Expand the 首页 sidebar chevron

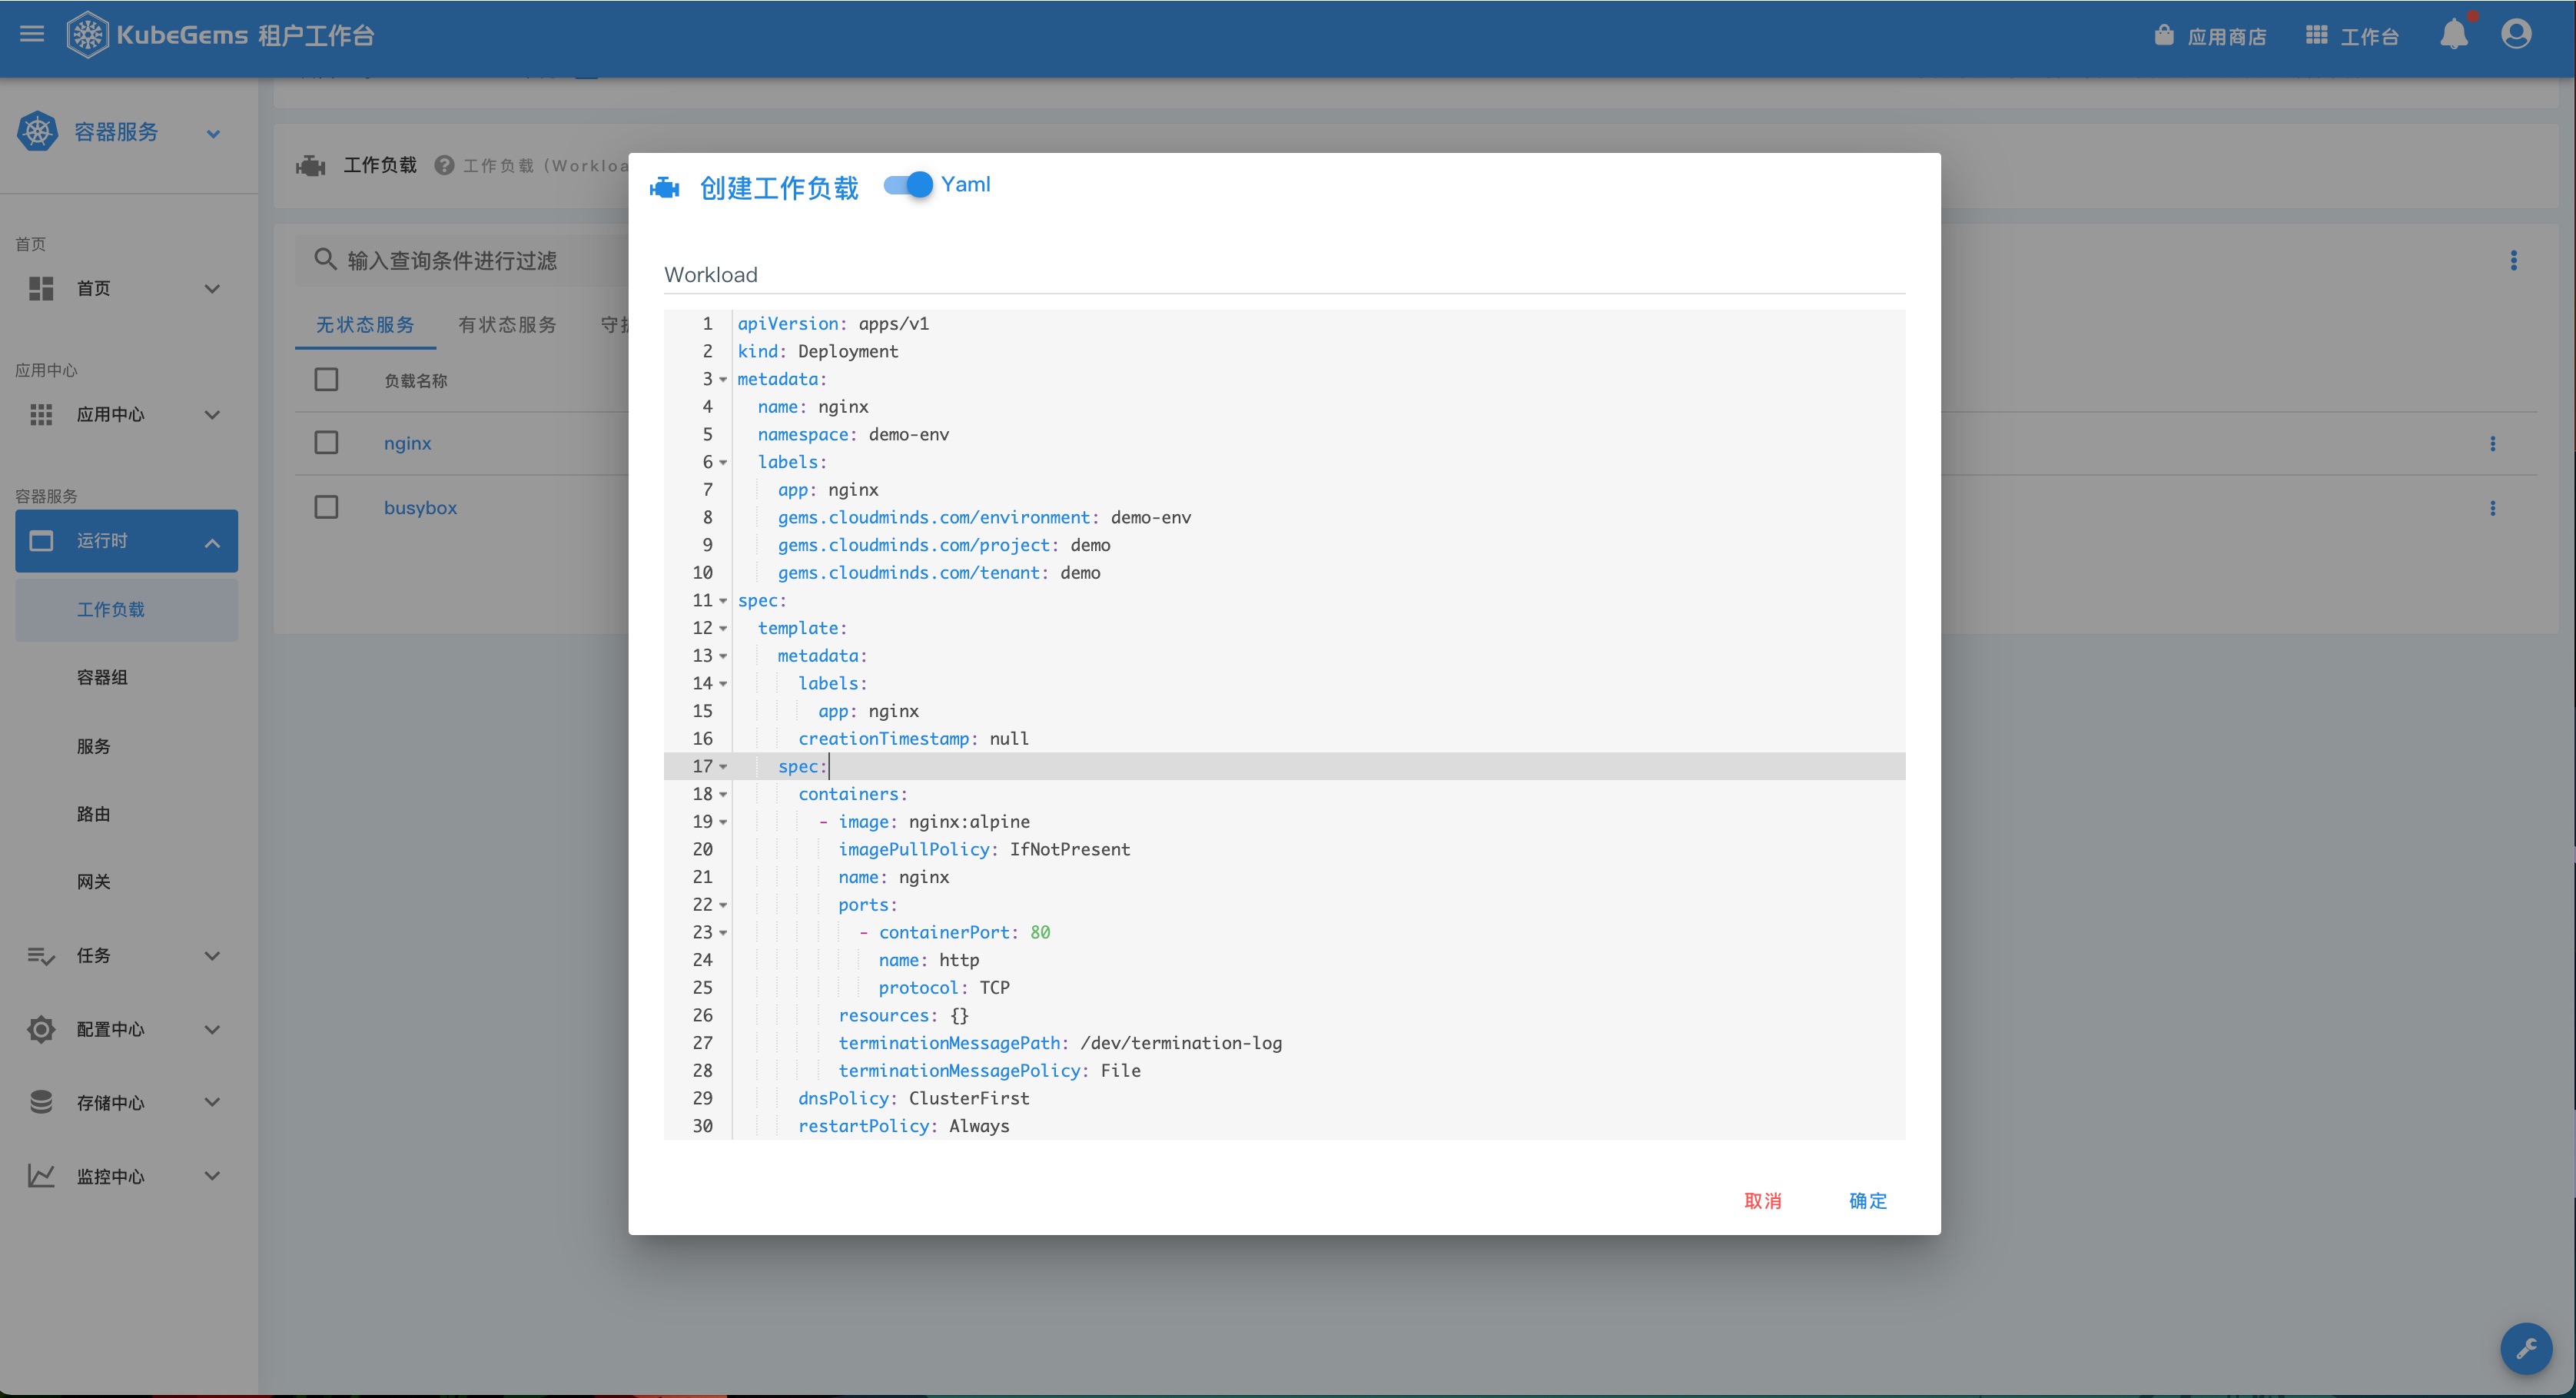(x=212, y=289)
